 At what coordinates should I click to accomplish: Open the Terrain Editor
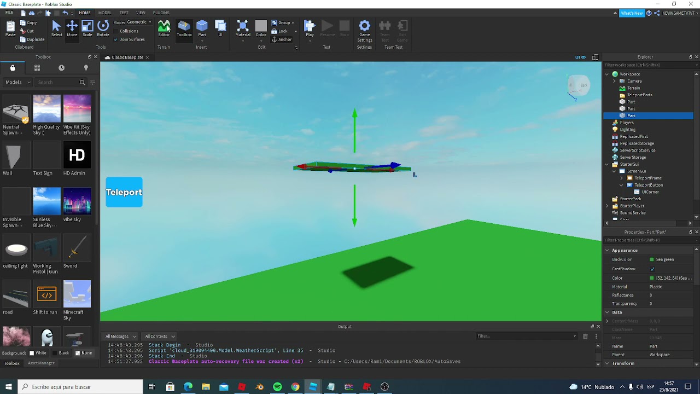point(164,28)
